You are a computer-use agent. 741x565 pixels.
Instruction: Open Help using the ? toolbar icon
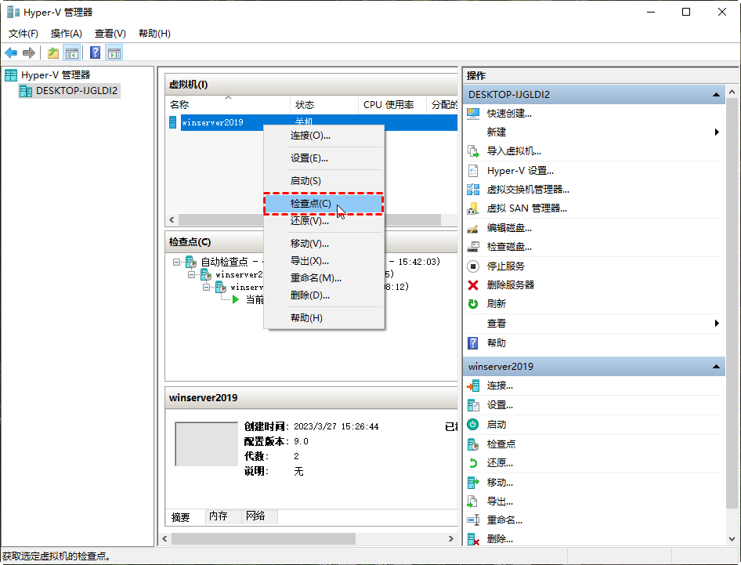pos(95,53)
